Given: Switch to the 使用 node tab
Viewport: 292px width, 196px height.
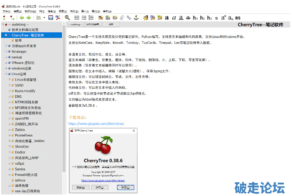Looking at the screenshot, I should pos(111,25).
